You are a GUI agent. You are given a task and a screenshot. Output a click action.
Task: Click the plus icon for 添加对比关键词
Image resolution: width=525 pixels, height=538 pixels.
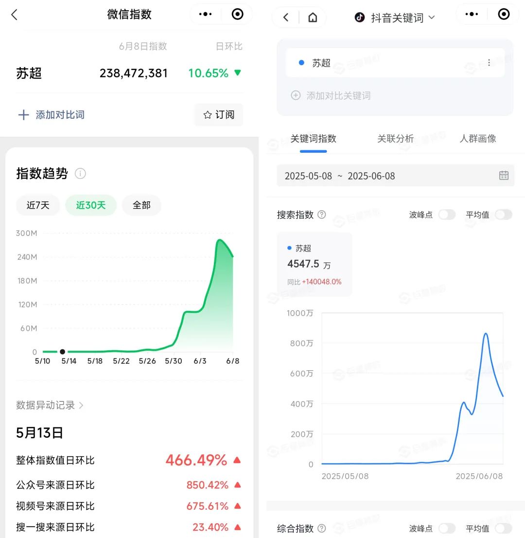[296, 95]
